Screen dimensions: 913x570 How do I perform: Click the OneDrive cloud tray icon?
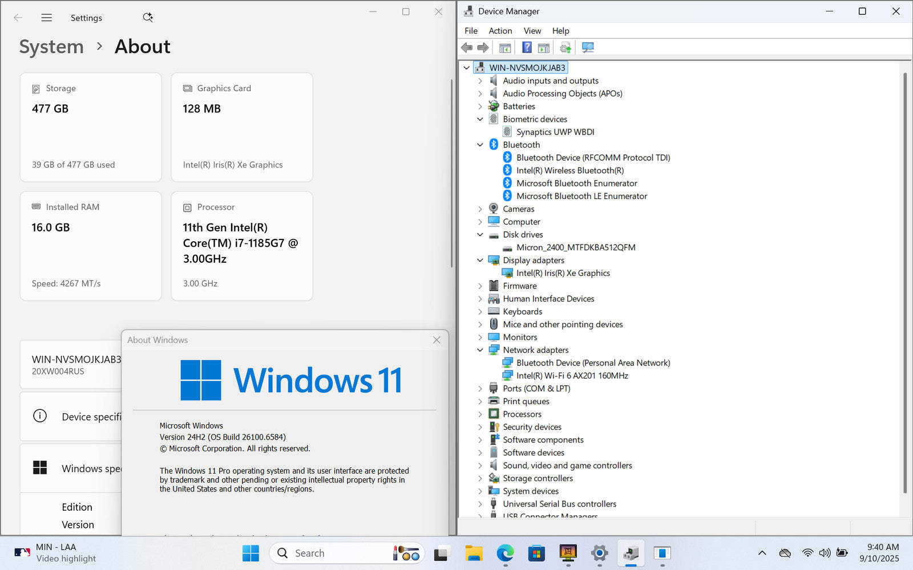coord(785,553)
